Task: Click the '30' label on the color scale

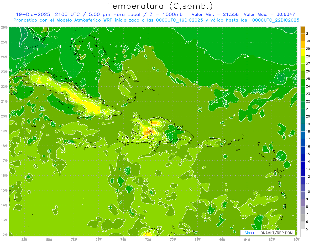Action: pyautogui.click(x=308, y=41)
